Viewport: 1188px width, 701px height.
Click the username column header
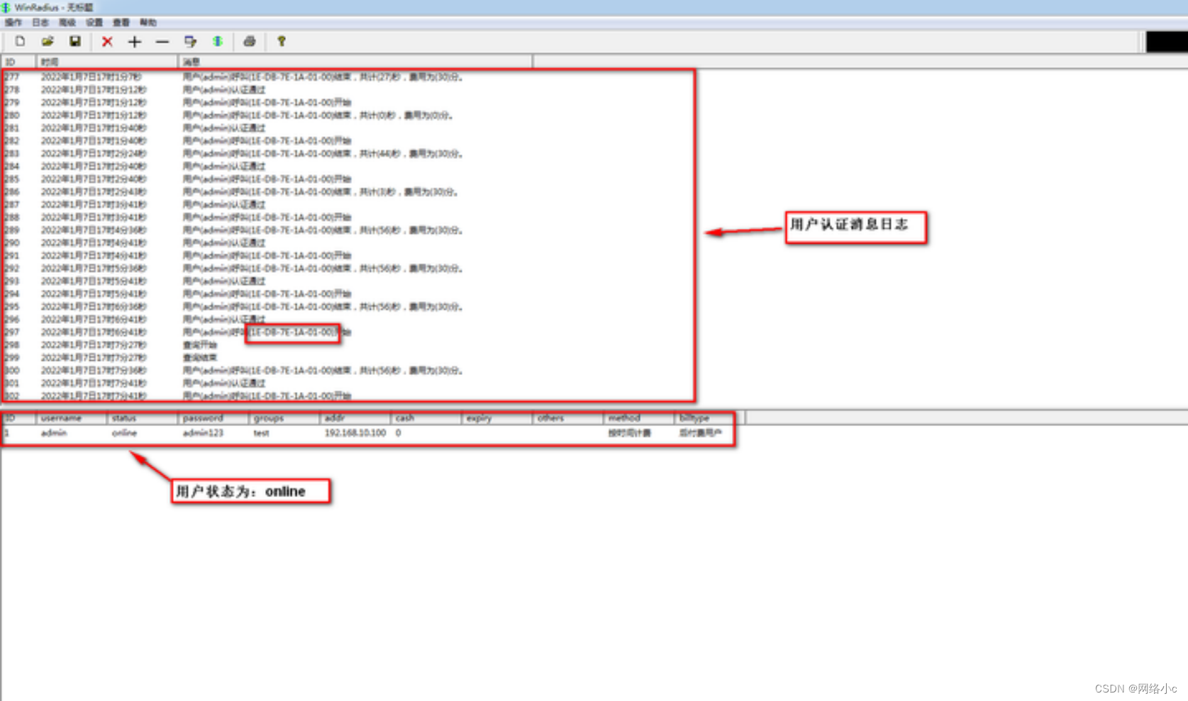point(72,418)
